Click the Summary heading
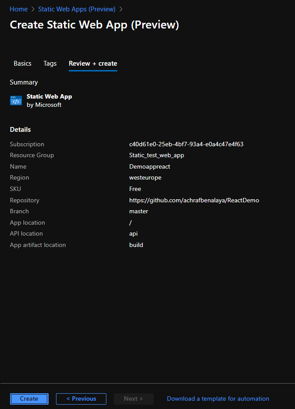Screen dimensions: 295x409 coord(24,82)
